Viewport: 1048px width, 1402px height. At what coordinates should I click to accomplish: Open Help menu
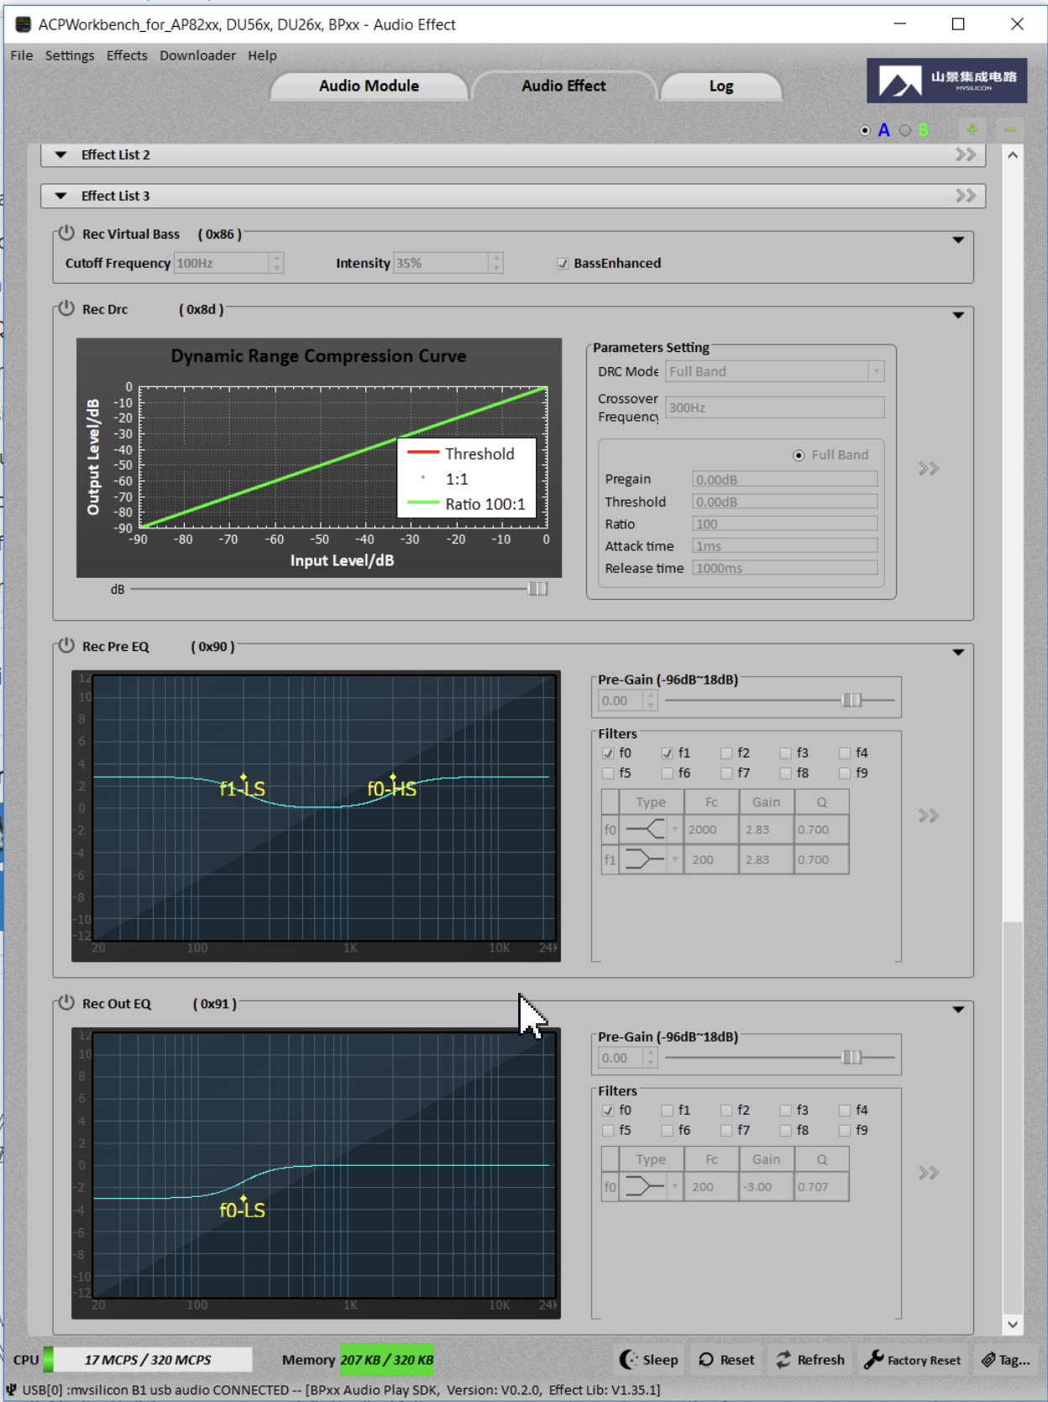tap(262, 55)
